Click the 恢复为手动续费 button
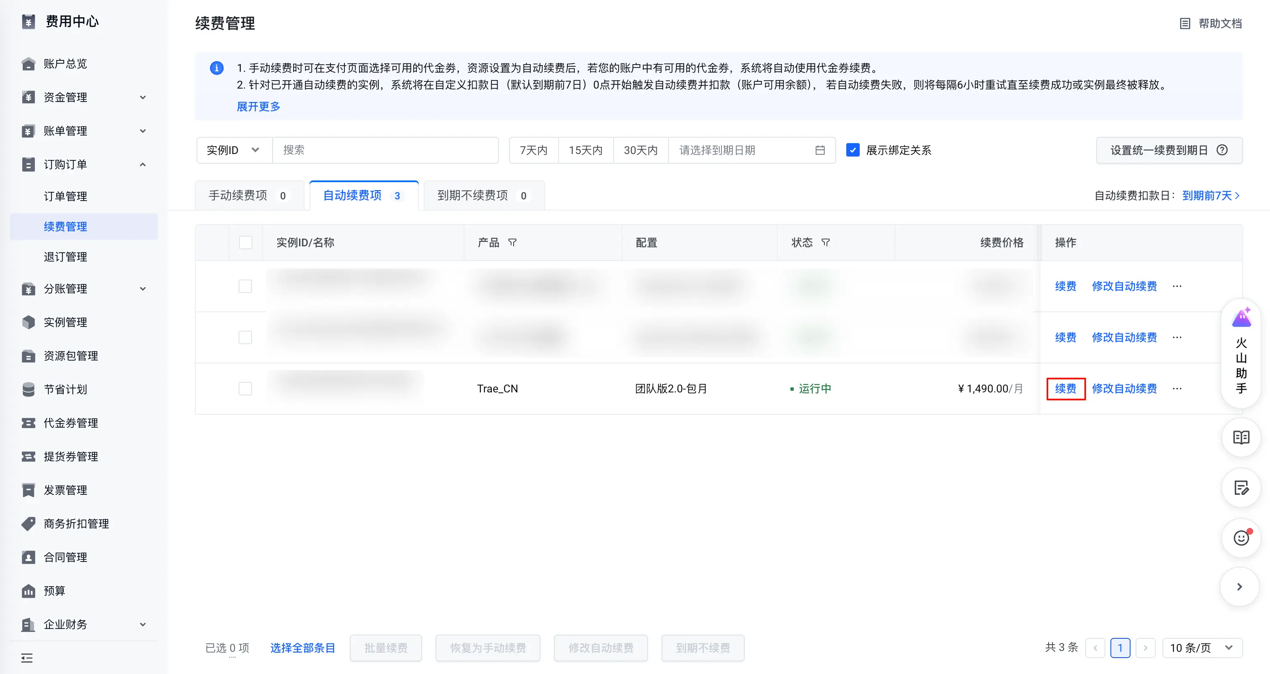Viewport: 1270px width, 674px height. tap(488, 648)
